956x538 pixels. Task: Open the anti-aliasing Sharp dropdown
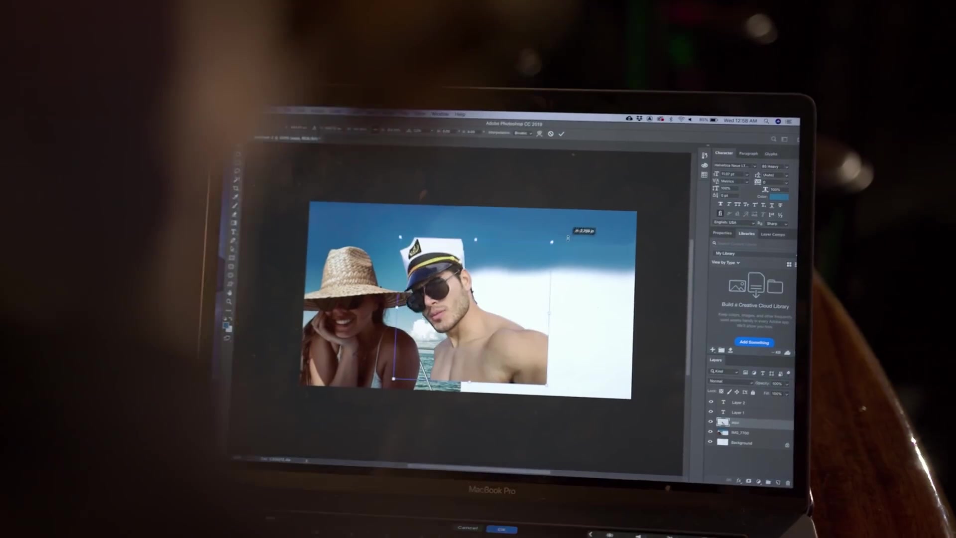click(777, 224)
